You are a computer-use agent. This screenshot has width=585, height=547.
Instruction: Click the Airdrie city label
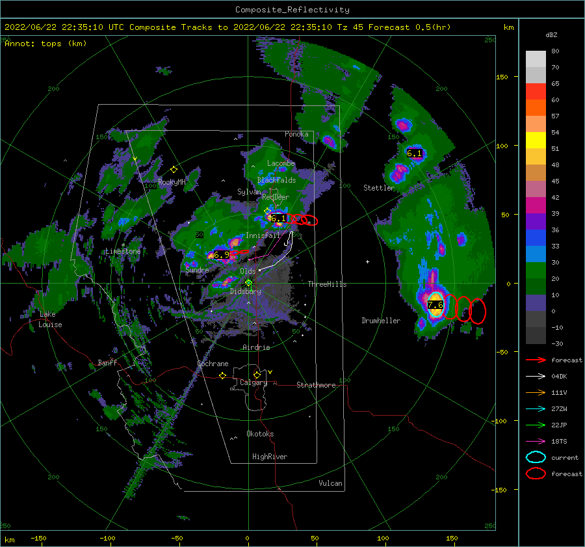[256, 347]
